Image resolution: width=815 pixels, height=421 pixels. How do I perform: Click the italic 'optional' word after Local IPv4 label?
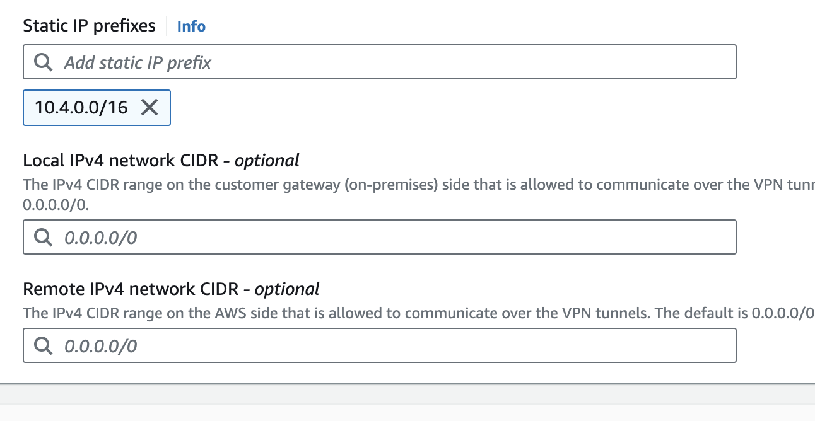pos(267,161)
